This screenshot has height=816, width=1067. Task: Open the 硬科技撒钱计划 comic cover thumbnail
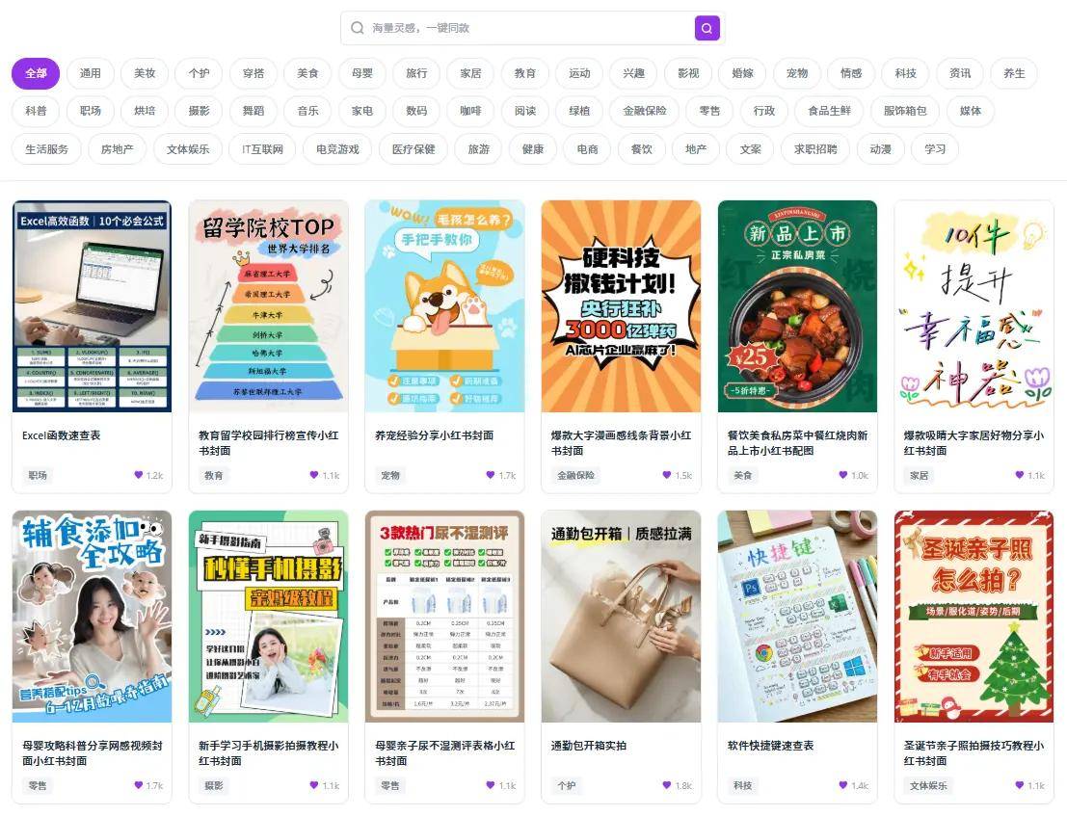(x=621, y=306)
